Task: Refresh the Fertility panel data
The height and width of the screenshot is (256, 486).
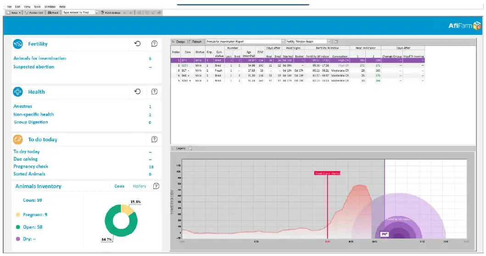Action: point(137,44)
